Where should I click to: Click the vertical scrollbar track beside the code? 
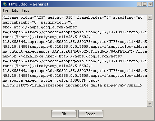pos(150,61)
